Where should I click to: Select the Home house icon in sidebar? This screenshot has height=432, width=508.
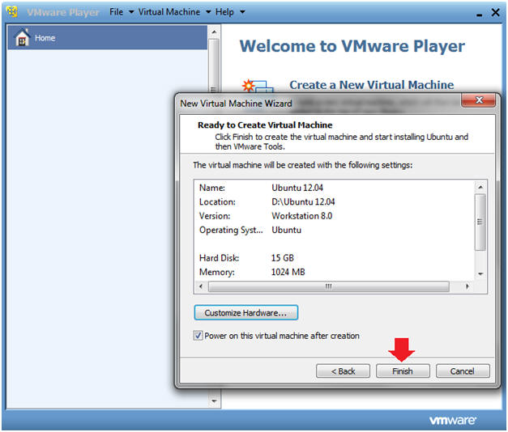point(23,37)
